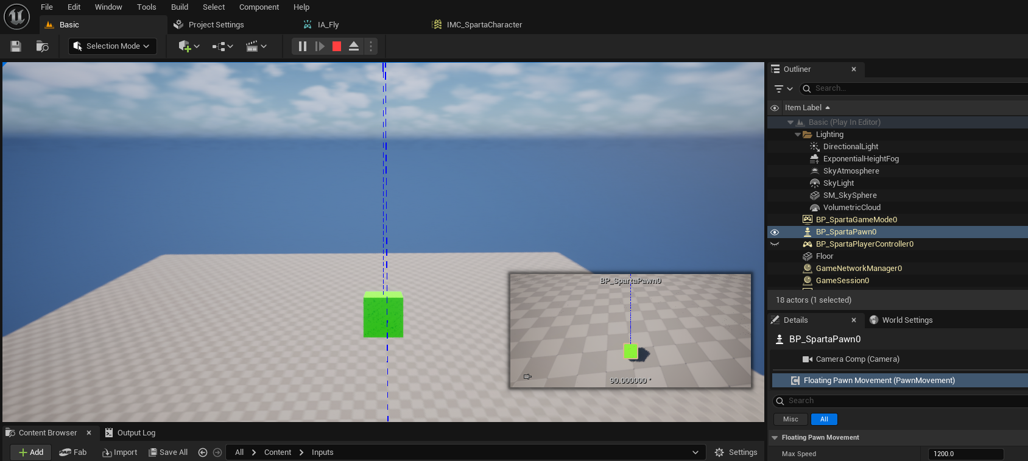Click the Unreal Engine logo icon

click(16, 16)
